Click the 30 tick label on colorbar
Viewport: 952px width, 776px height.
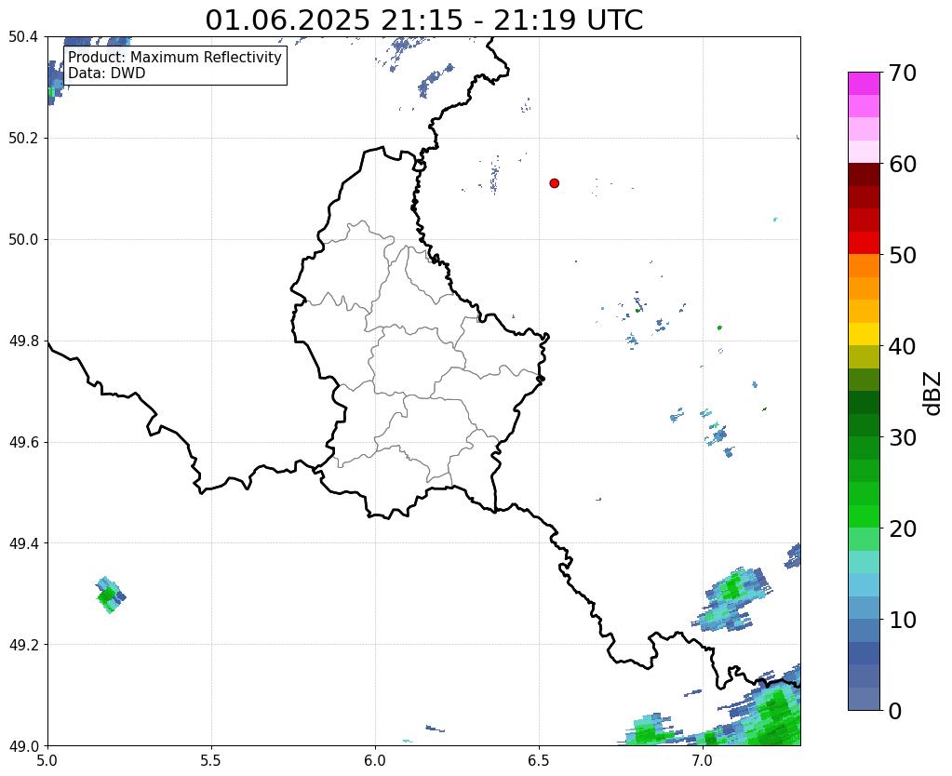903,437
